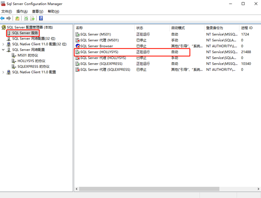The image size is (261, 198).
Task: Click the Refresh toolbar icon
Action: 26,18
